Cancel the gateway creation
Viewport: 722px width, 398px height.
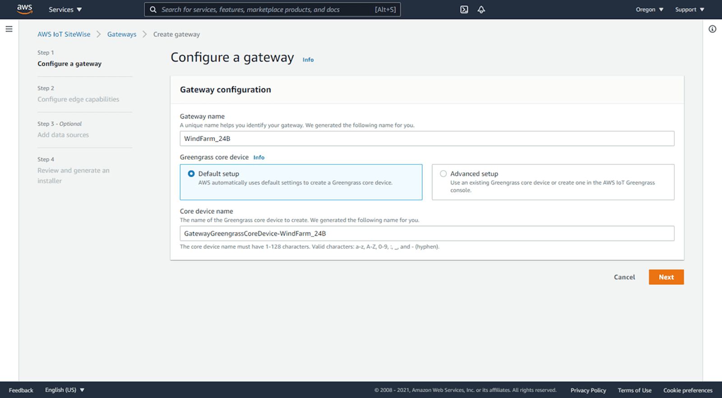[x=624, y=277]
